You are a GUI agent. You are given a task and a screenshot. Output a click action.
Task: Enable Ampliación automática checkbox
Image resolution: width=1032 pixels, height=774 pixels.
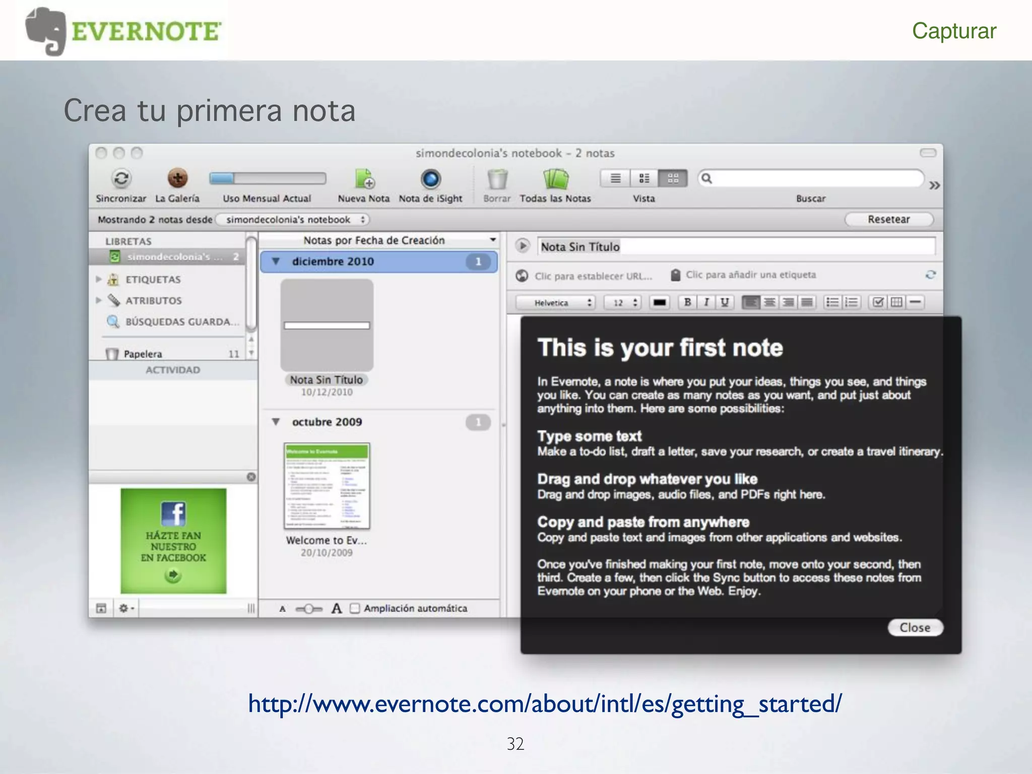(355, 608)
